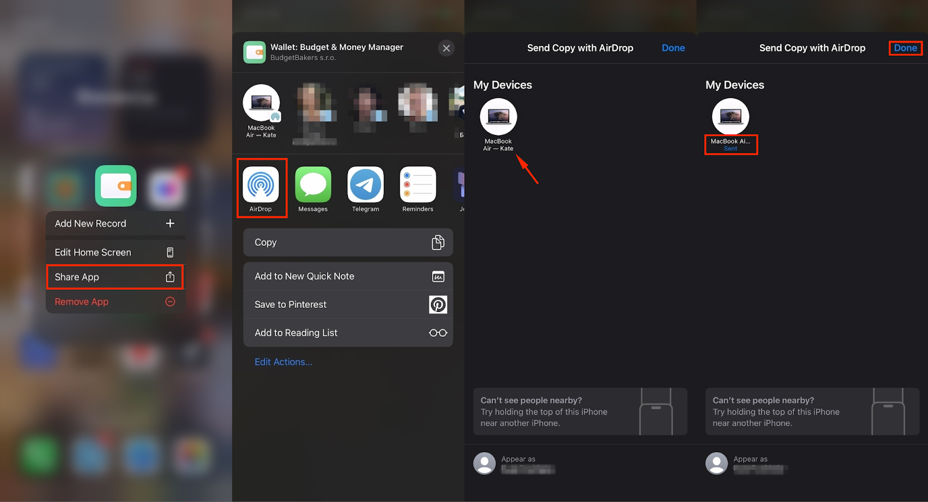Select MacBook Air — Kate contact in share sheet
Image resolution: width=928 pixels, height=502 pixels.
(261, 111)
